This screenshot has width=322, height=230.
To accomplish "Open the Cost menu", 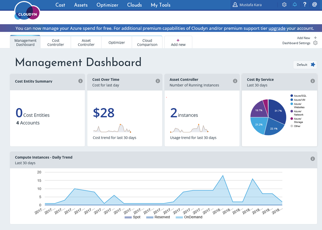I will coord(60,5).
